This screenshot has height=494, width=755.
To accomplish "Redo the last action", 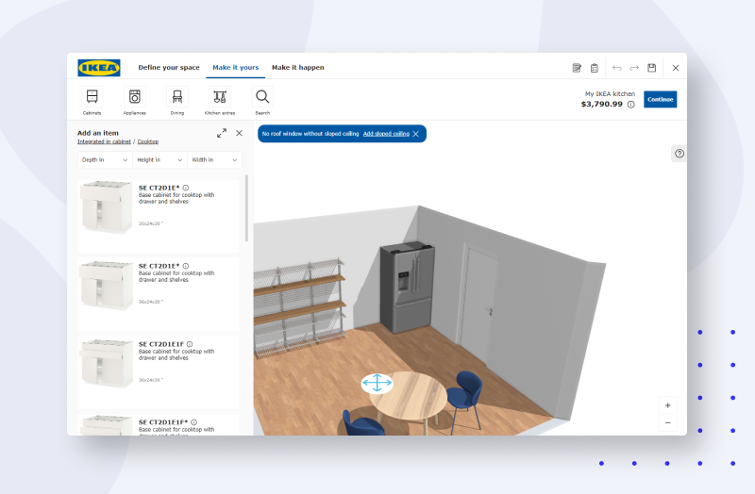I will 634,68.
